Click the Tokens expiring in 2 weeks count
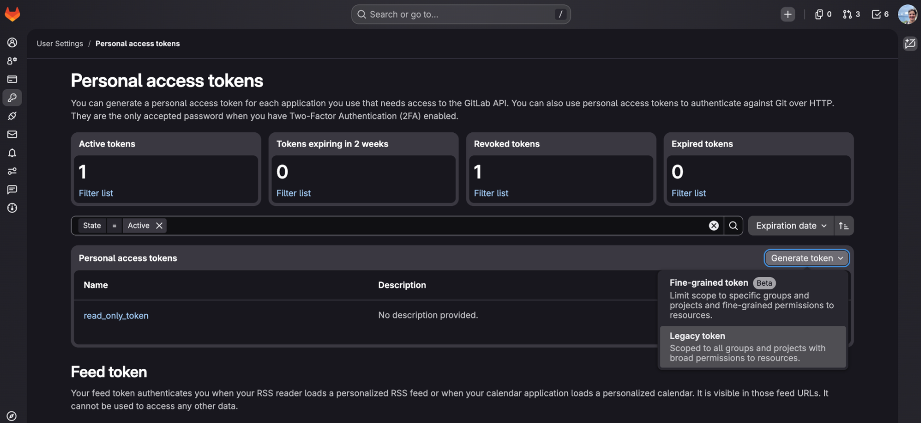The image size is (921, 423). point(282,172)
